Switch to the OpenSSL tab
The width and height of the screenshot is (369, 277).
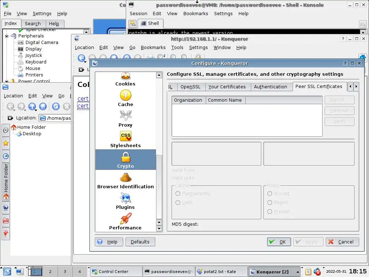[x=190, y=87]
